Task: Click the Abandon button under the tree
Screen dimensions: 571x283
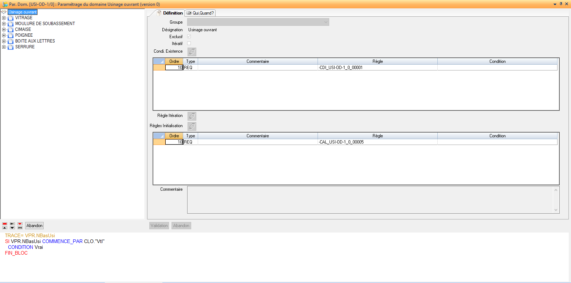Action: (35, 226)
